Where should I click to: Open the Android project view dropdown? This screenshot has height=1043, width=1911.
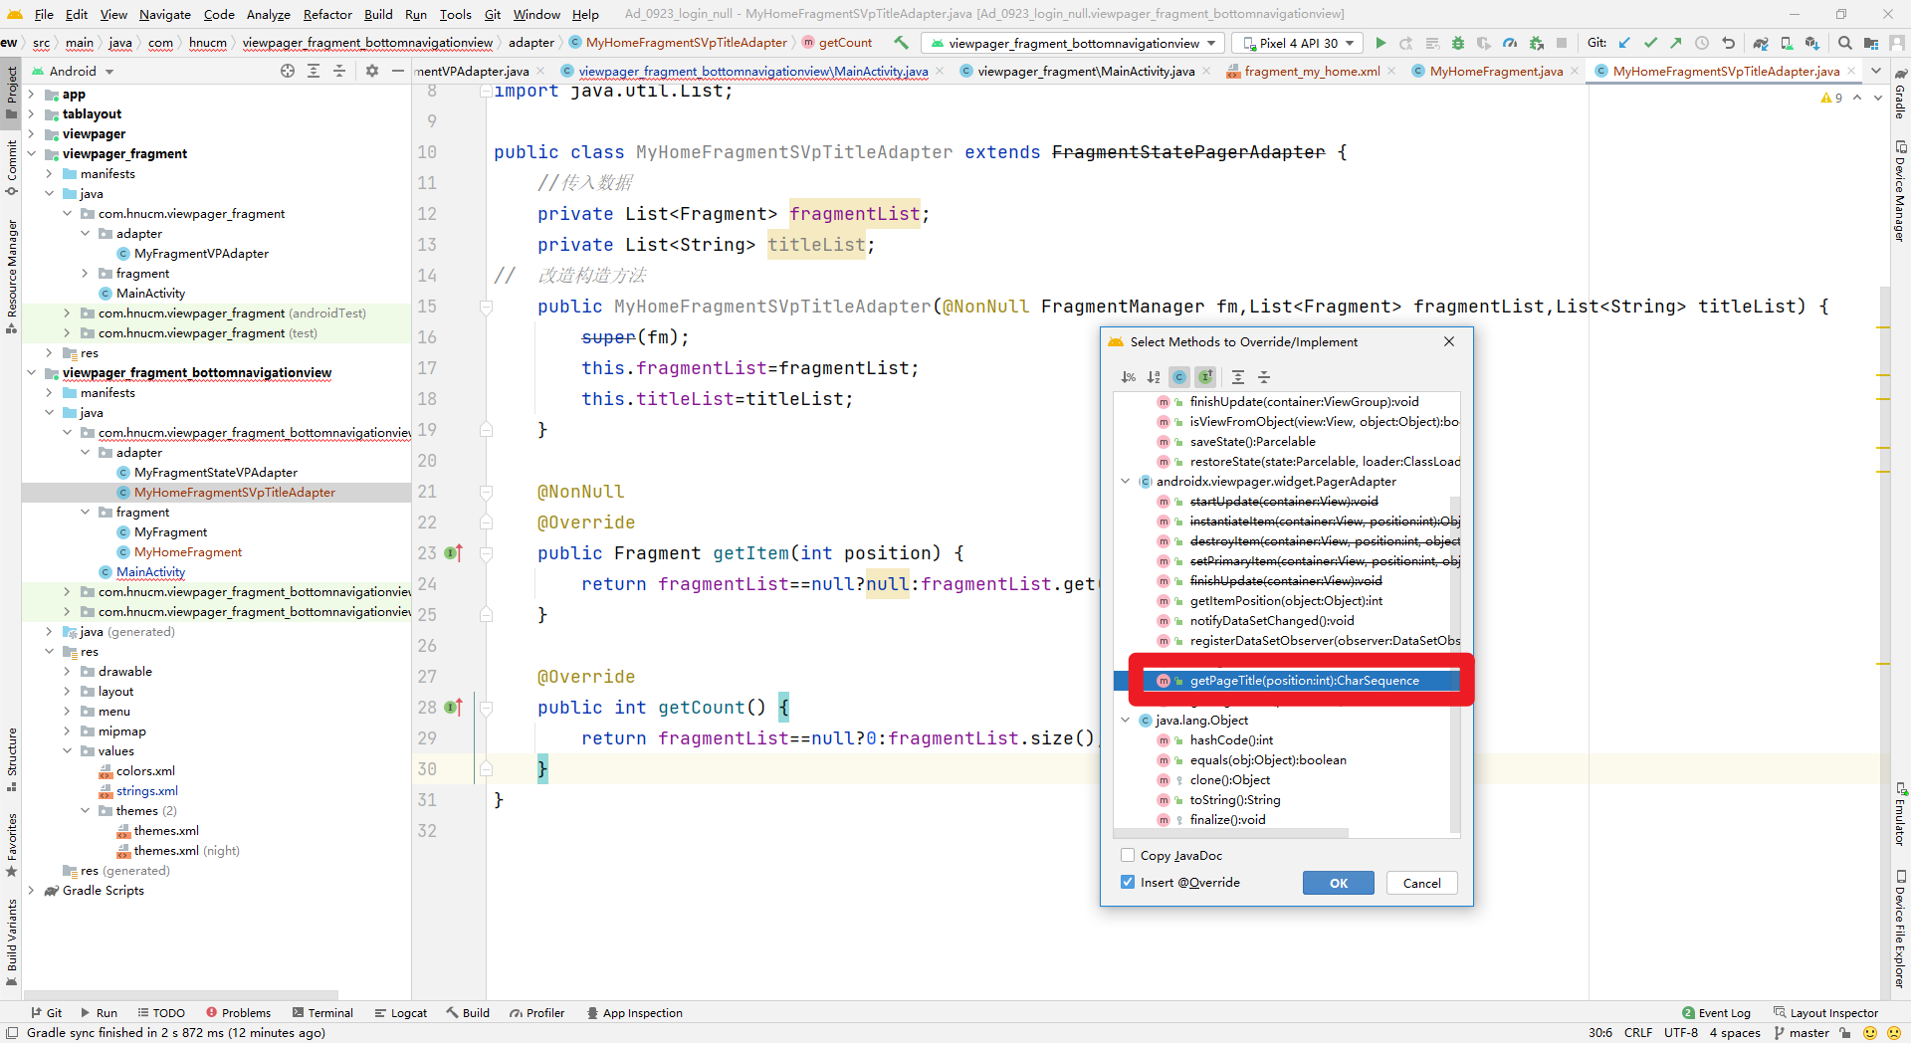(73, 71)
